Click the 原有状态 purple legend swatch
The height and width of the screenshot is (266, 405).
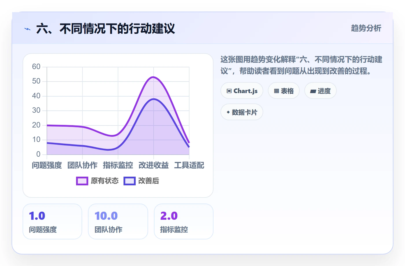coord(82,181)
